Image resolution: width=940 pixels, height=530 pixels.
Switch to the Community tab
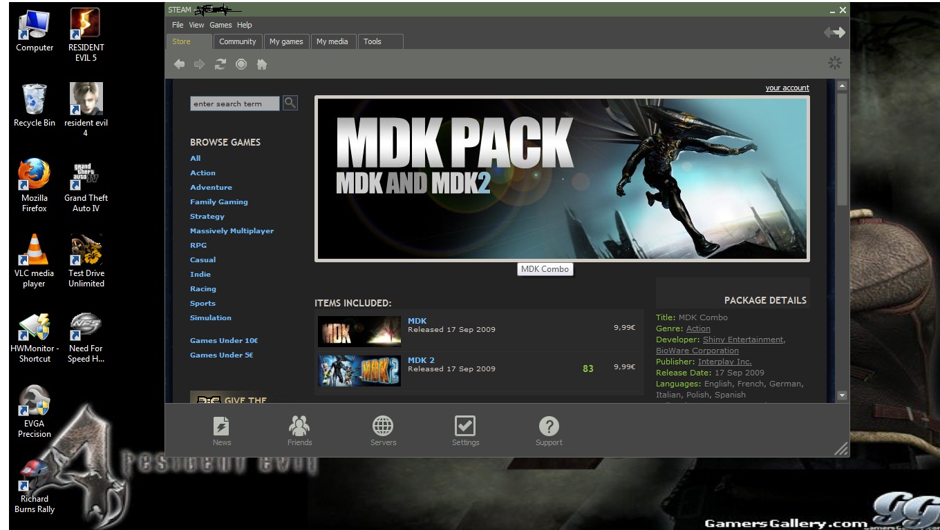[238, 41]
